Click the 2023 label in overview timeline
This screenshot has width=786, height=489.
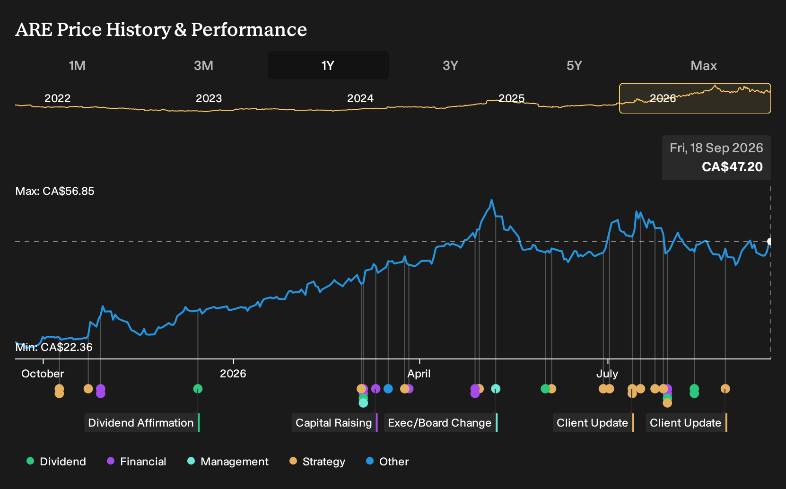pos(209,98)
